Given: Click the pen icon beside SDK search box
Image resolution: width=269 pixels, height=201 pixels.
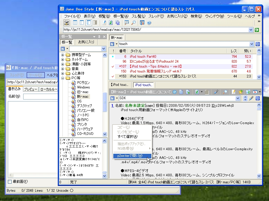Looking at the screenshot, I should 251,98.
